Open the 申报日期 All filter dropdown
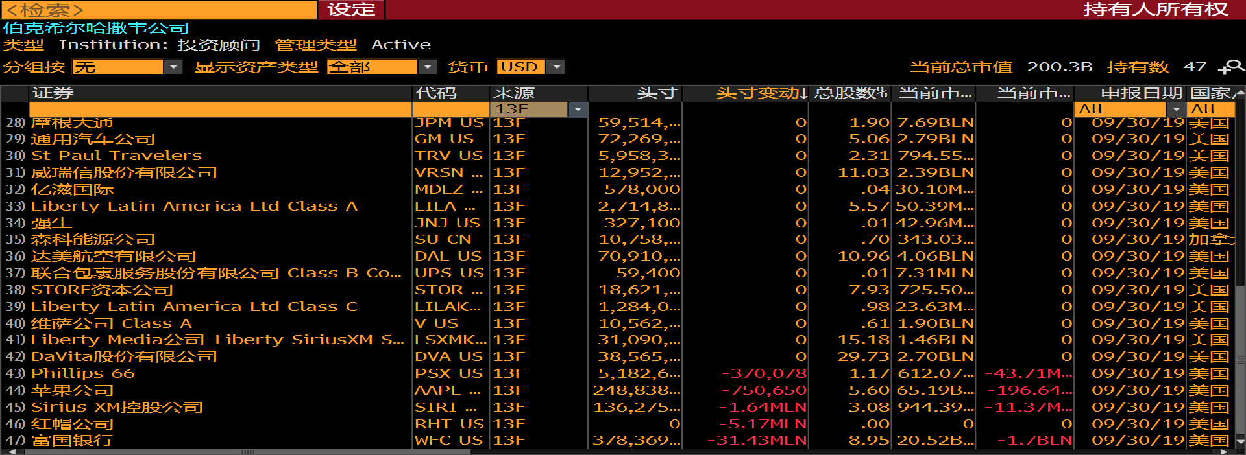1246x455 pixels. pyautogui.click(x=1176, y=110)
